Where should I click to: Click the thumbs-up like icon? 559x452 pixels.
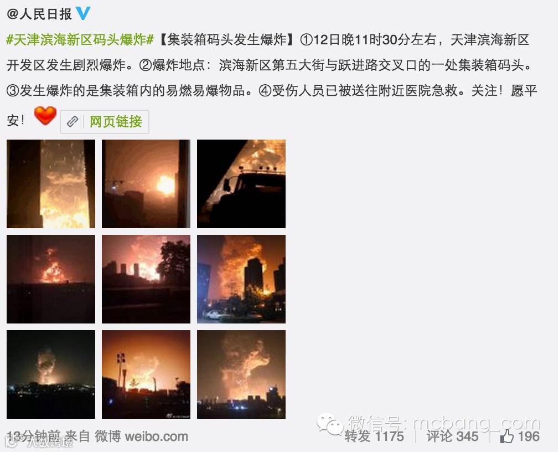pyautogui.click(x=506, y=436)
